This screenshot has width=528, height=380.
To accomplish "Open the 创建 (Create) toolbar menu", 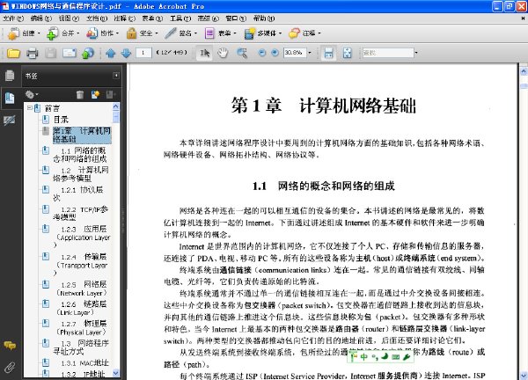I will click(23, 33).
